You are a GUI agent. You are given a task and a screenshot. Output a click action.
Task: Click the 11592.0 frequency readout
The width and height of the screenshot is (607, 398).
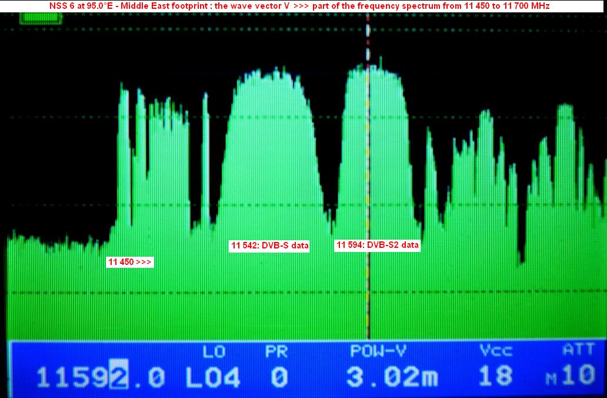tap(101, 377)
